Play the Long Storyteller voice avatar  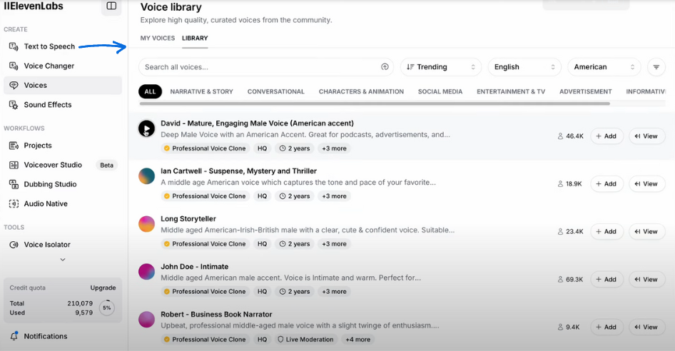click(x=146, y=224)
